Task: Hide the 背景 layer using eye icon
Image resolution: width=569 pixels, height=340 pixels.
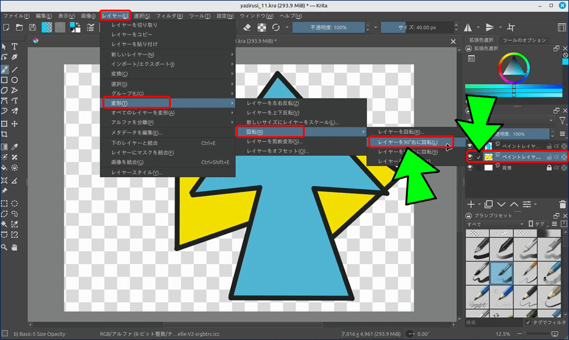Action: tap(470, 168)
